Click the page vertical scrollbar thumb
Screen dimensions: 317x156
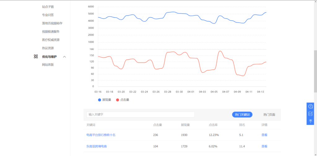point(315,71)
